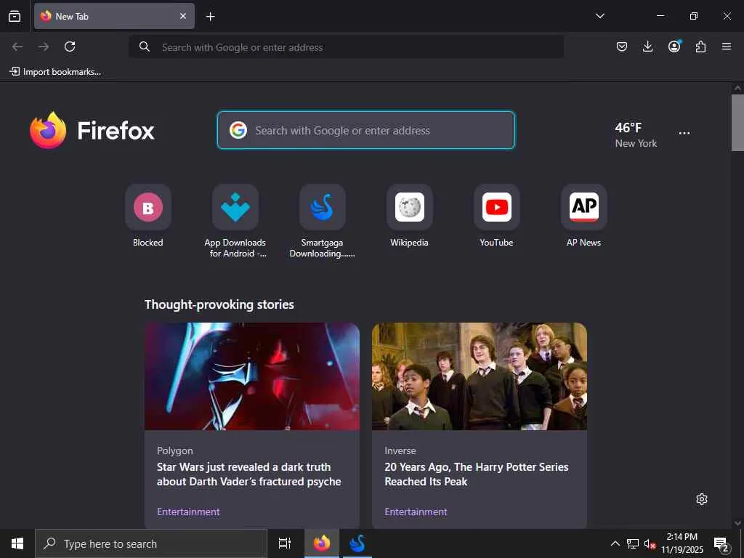
Task: Open a new tab with plus button
Action: pyautogui.click(x=210, y=17)
